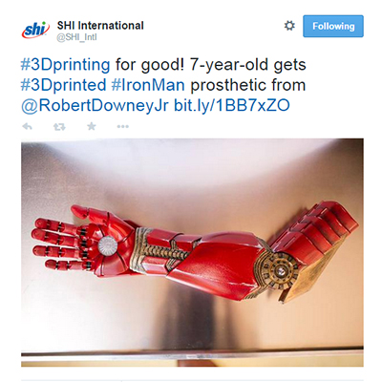
Task: Open the three-dot more actions menu
Action: 123,127
